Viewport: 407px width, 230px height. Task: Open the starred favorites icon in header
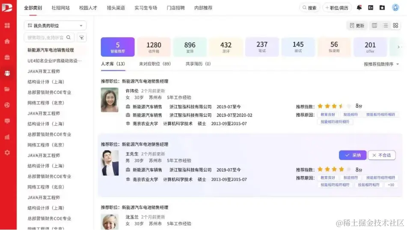pyautogui.click(x=382, y=8)
